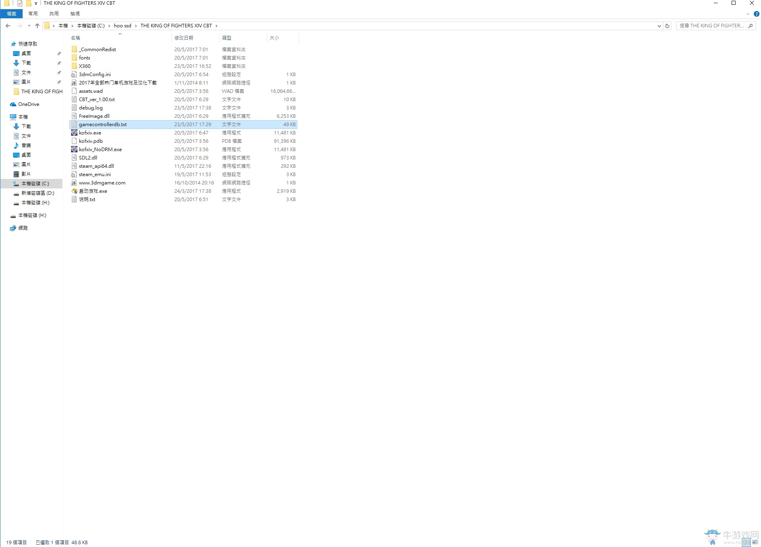The width and height of the screenshot is (761, 547).
Task: Select the kofxiv_NoDRM.exe application icon
Action: 74,150
